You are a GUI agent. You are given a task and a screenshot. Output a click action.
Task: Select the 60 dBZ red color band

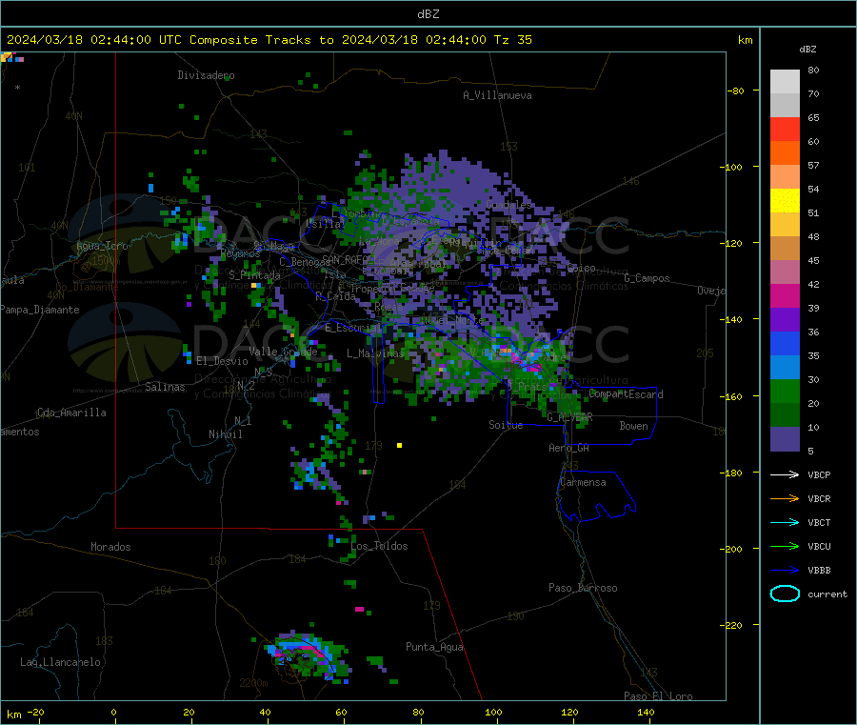tap(785, 129)
